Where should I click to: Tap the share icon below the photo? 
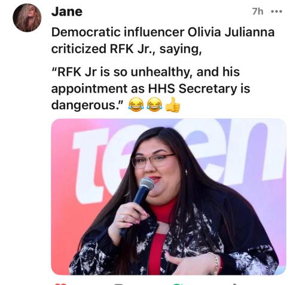click(x=235, y=284)
